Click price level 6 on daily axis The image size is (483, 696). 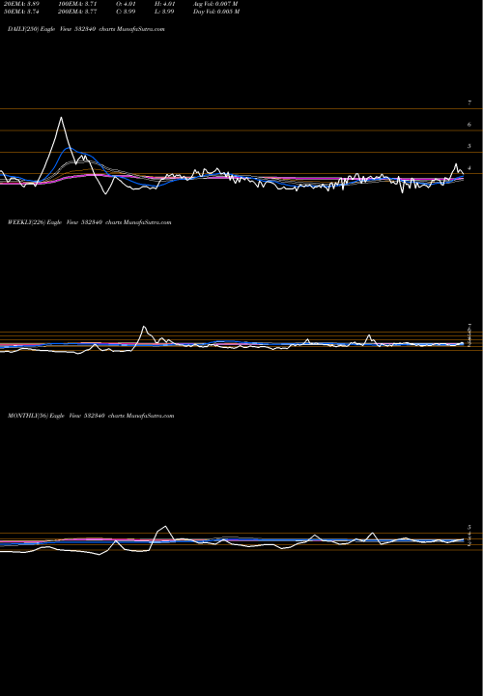tap(469, 125)
